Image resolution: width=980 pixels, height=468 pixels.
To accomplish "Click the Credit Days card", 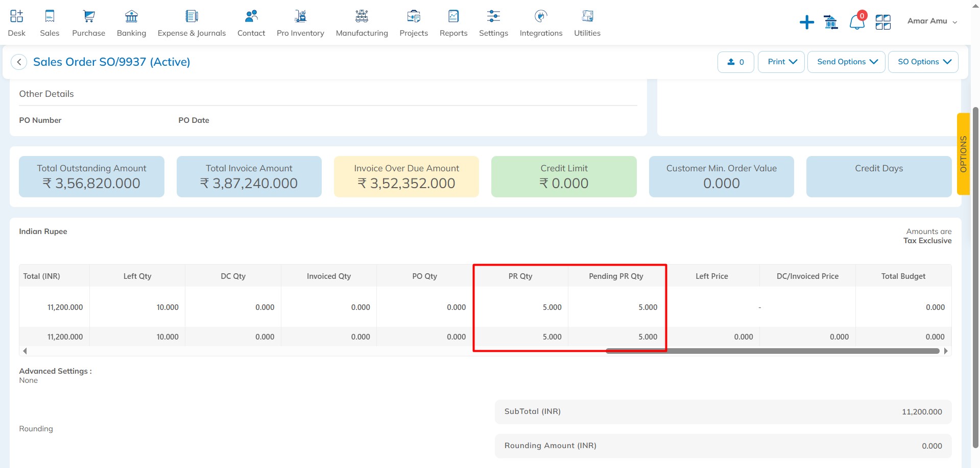I will [x=879, y=176].
